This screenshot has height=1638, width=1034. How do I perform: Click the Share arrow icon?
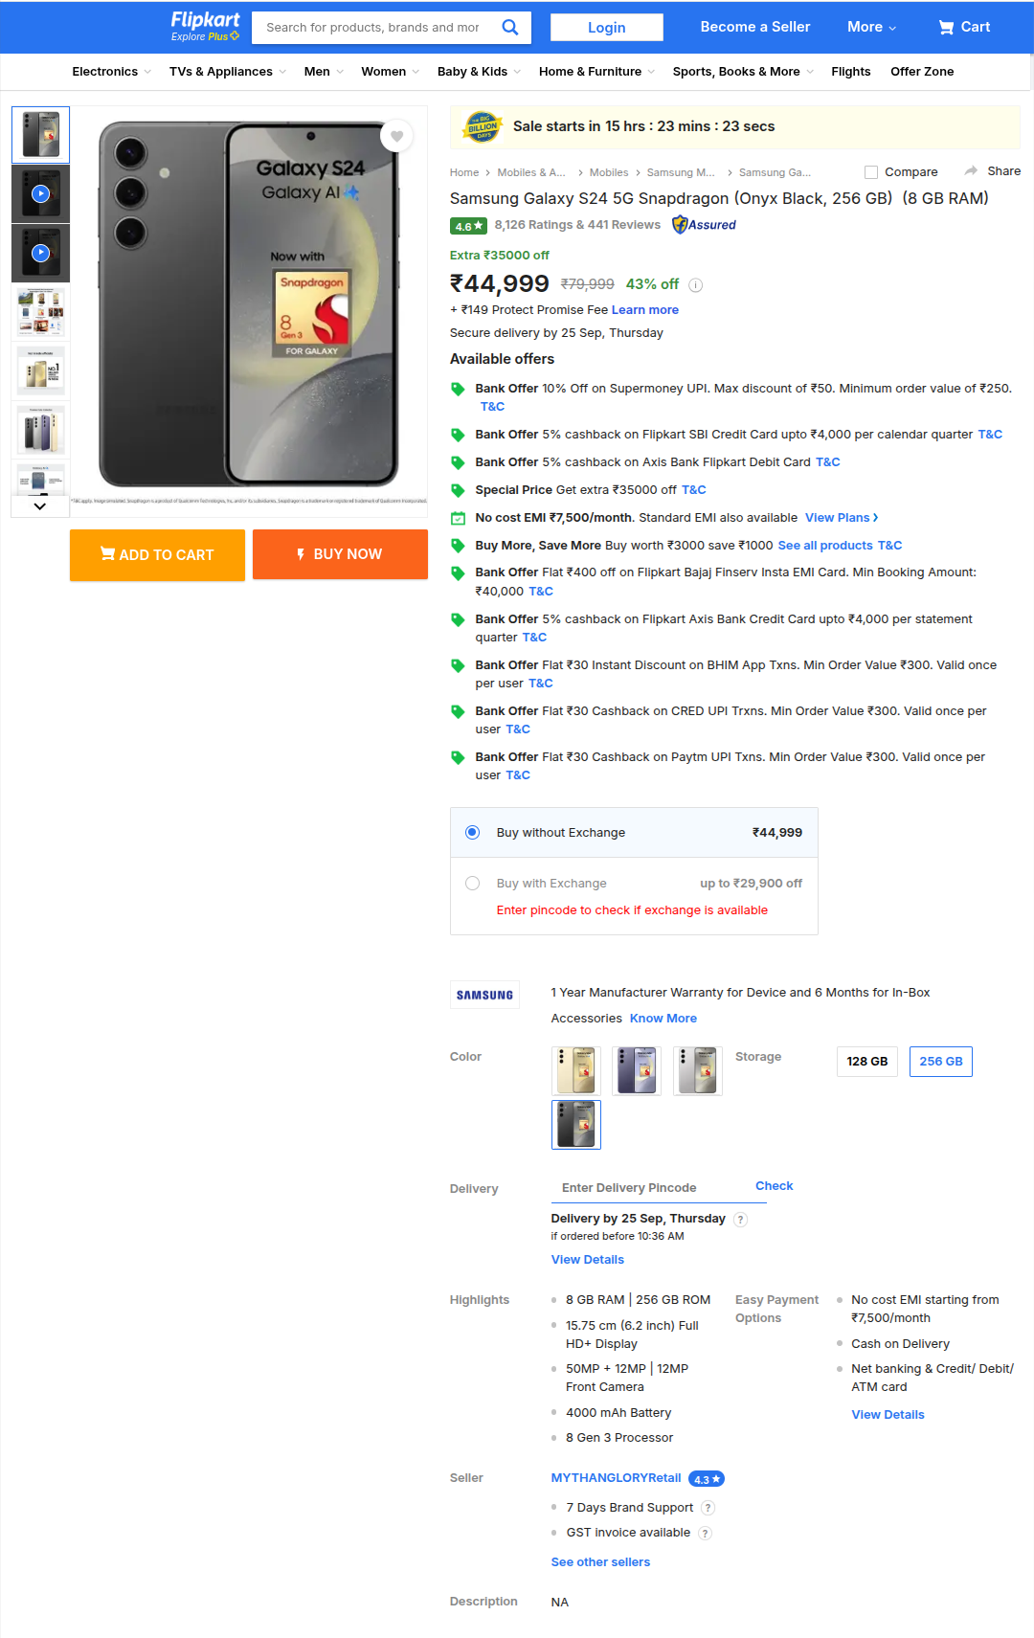pyautogui.click(x=971, y=170)
